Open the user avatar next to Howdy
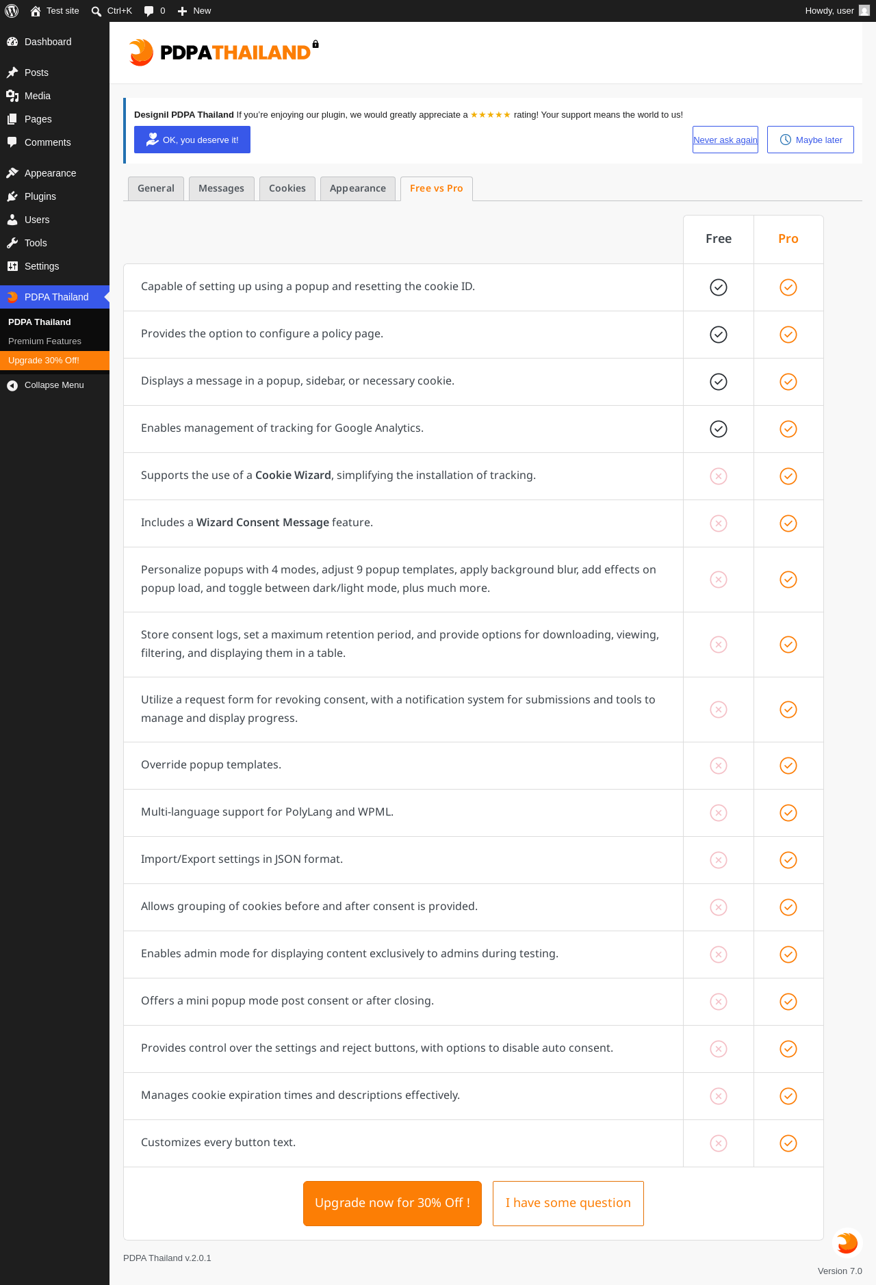The width and height of the screenshot is (876, 1285). click(864, 11)
